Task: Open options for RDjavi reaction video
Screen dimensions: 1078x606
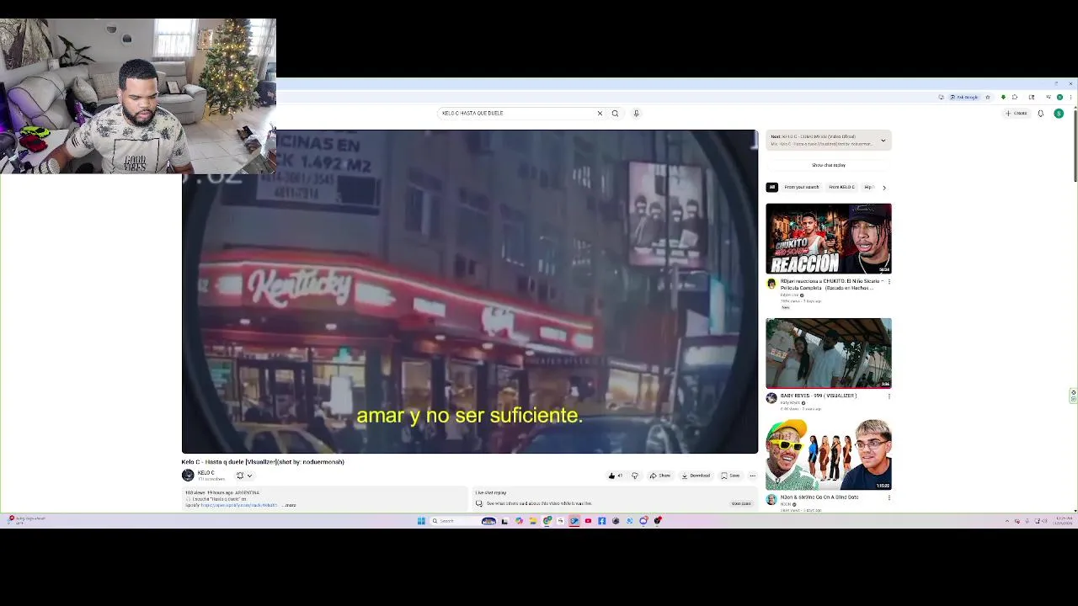Action: click(x=889, y=281)
